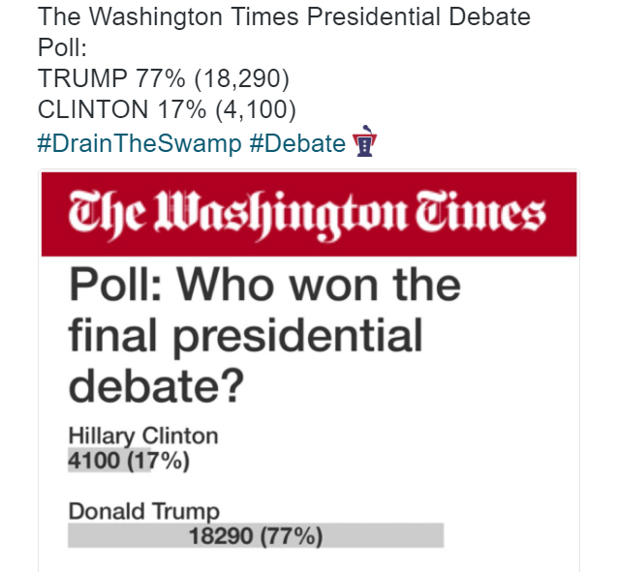Click the podium emoji after #Debate
Viewport: 617px width, 572px height.
click(365, 143)
